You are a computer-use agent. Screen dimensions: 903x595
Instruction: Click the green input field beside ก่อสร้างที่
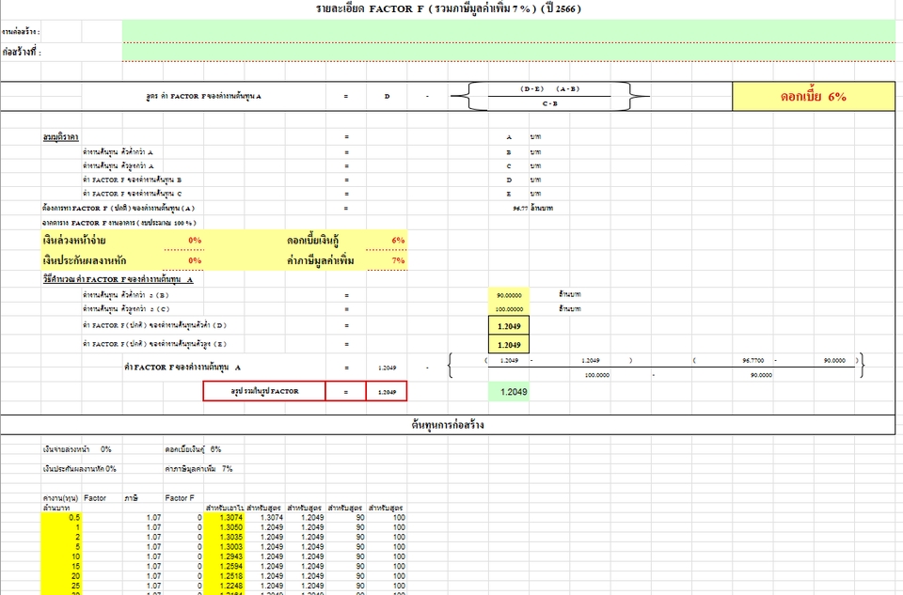coord(508,52)
